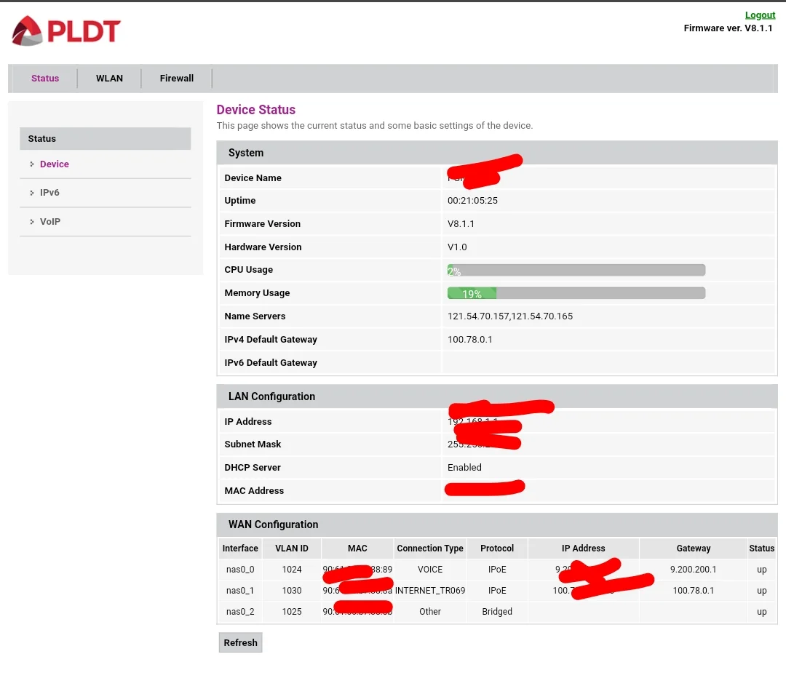Viewport: 786px width, 678px height.
Task: Select gateway 100.78.0.1 in WAN table
Action: (x=694, y=590)
